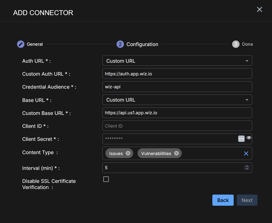
Task: Go back with the Back button
Action: tap(223, 200)
